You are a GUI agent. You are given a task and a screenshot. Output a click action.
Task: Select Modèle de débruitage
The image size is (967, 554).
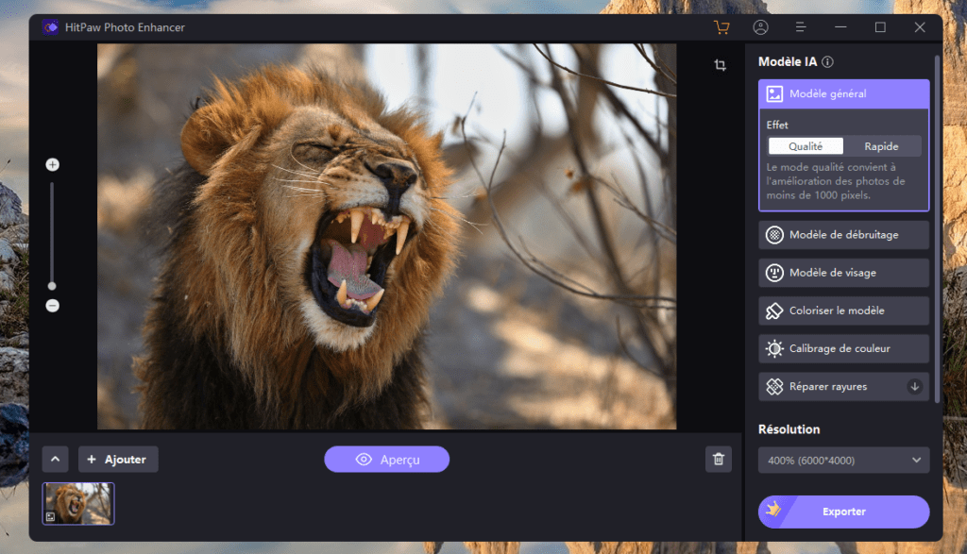point(843,235)
